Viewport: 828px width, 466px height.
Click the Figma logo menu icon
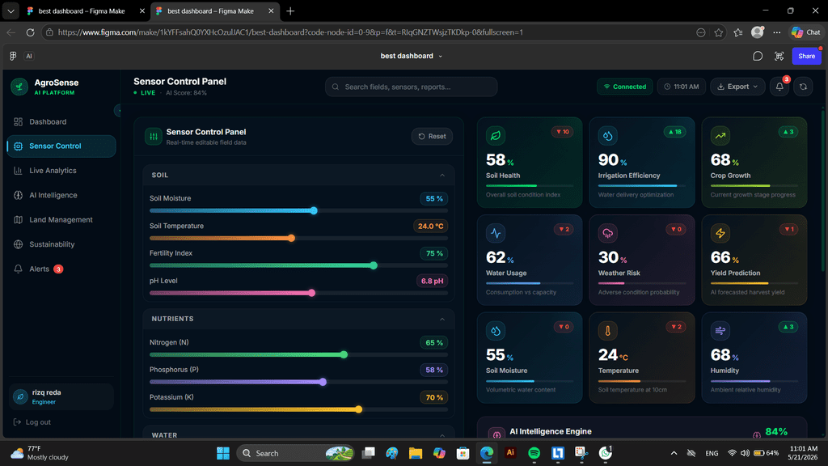pyautogui.click(x=13, y=56)
